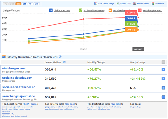Open chrisbrogan.com in the metrics table
168x119 pixels.
click(x=14, y=69)
